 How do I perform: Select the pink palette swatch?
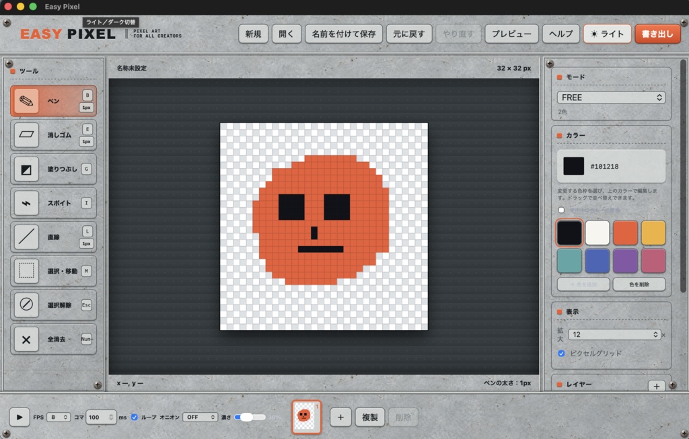coord(653,261)
